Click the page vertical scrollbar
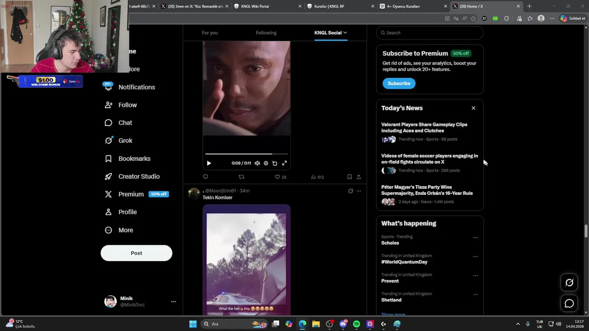Viewport: 589px width, 331px height. point(586,231)
